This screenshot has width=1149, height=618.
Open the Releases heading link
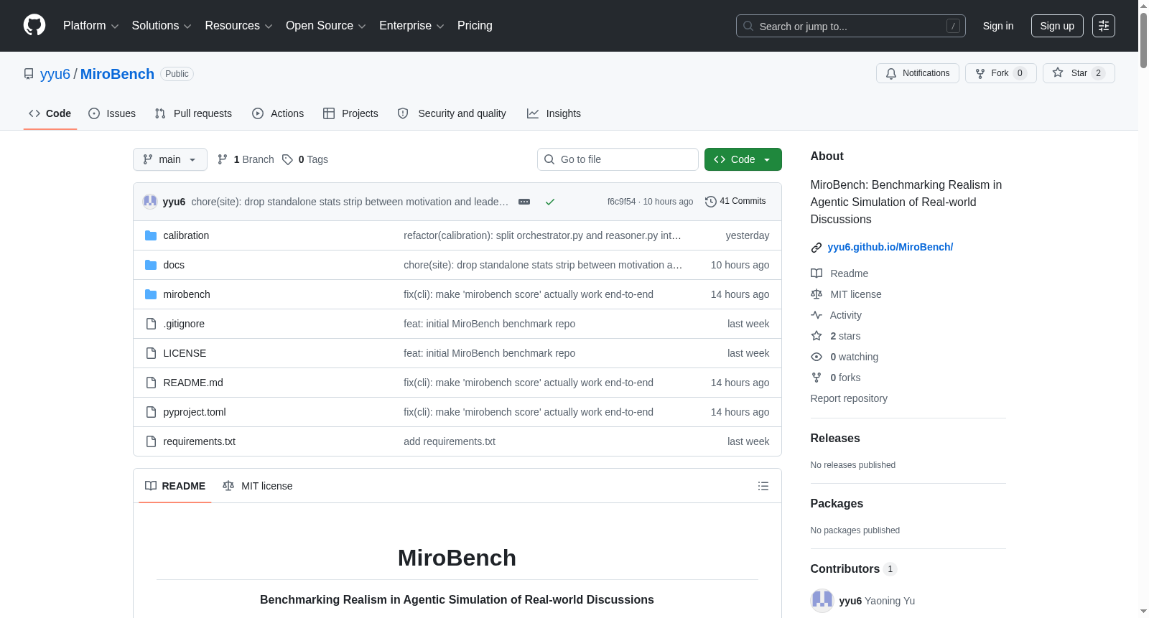(835, 439)
